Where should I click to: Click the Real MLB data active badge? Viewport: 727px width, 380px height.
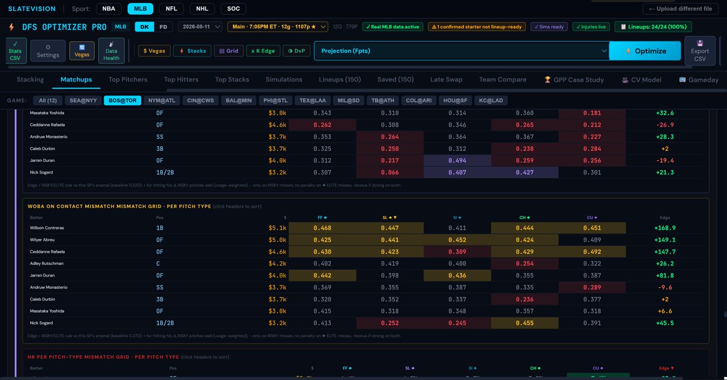tap(393, 27)
